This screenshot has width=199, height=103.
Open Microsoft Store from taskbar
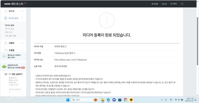120,100
